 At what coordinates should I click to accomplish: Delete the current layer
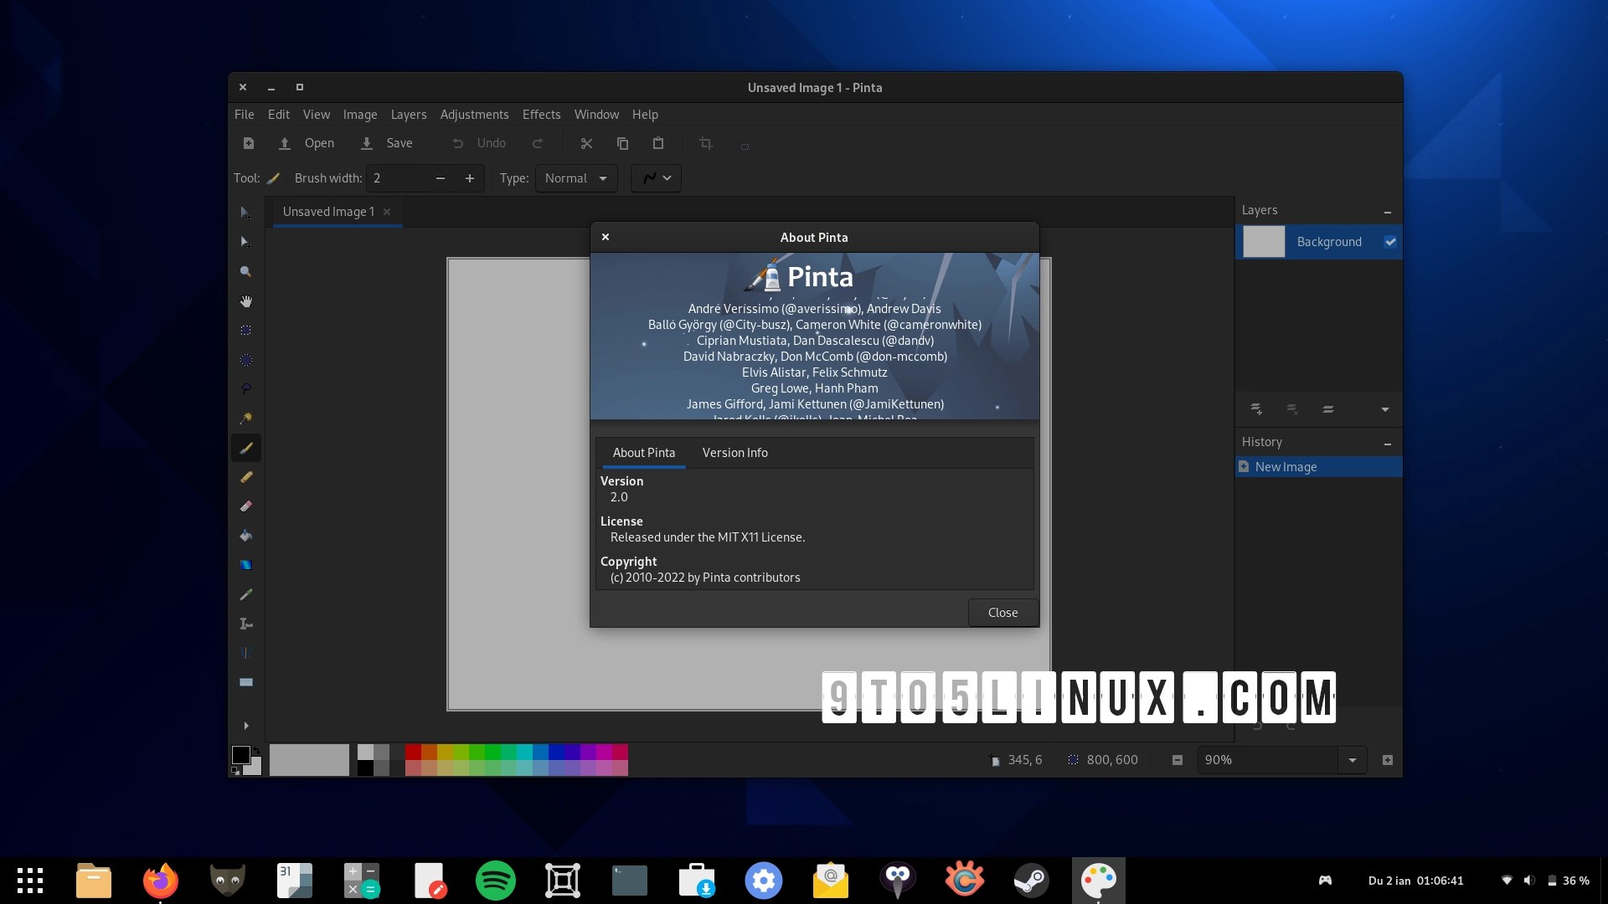point(1292,409)
